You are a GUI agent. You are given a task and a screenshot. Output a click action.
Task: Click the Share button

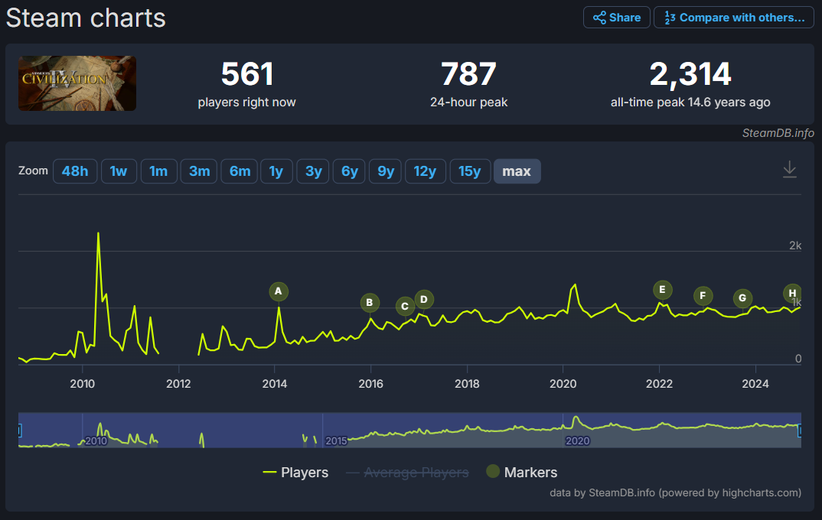(x=617, y=18)
